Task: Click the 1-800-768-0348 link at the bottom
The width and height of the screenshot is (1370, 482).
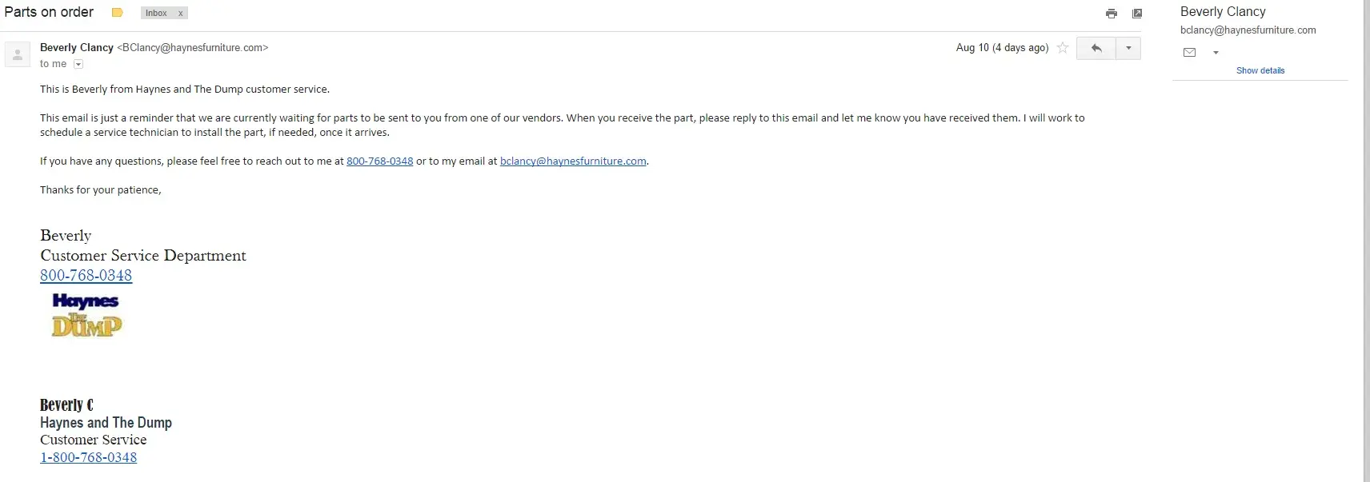Action: point(89,458)
